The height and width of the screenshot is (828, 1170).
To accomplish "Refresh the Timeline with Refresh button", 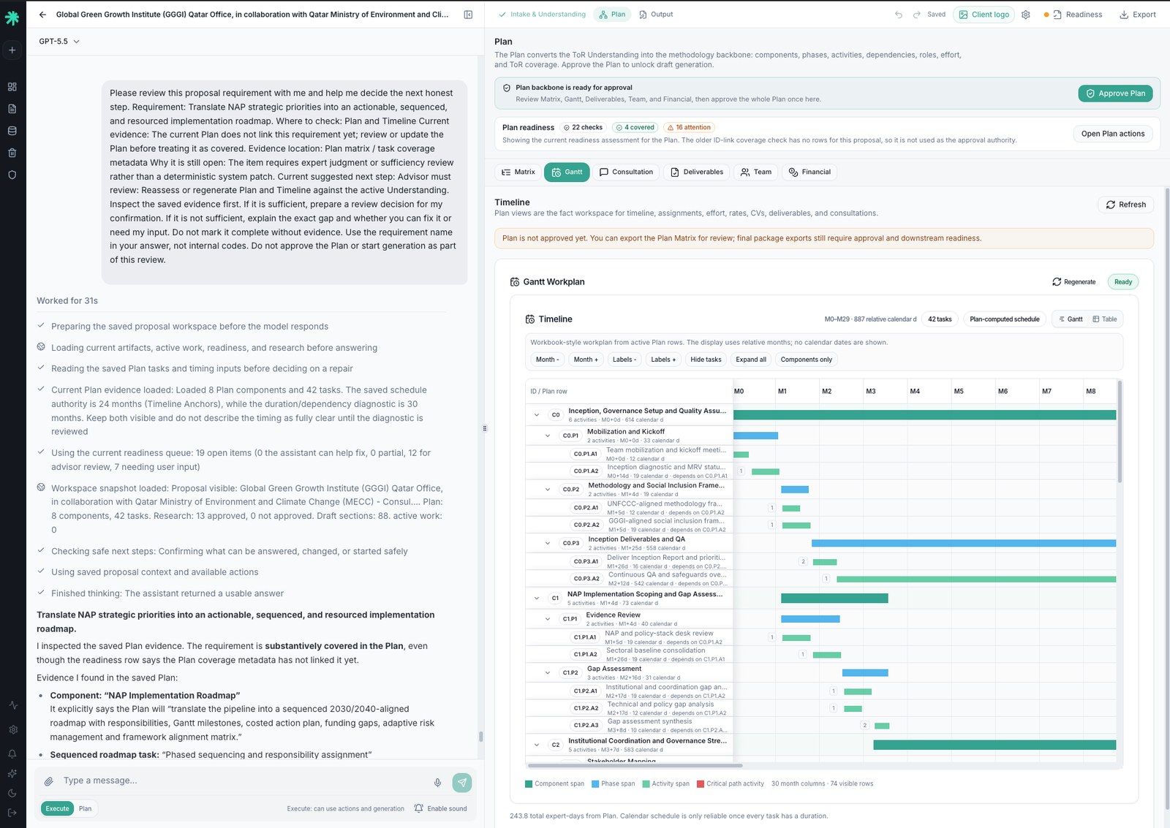I will tap(1125, 205).
